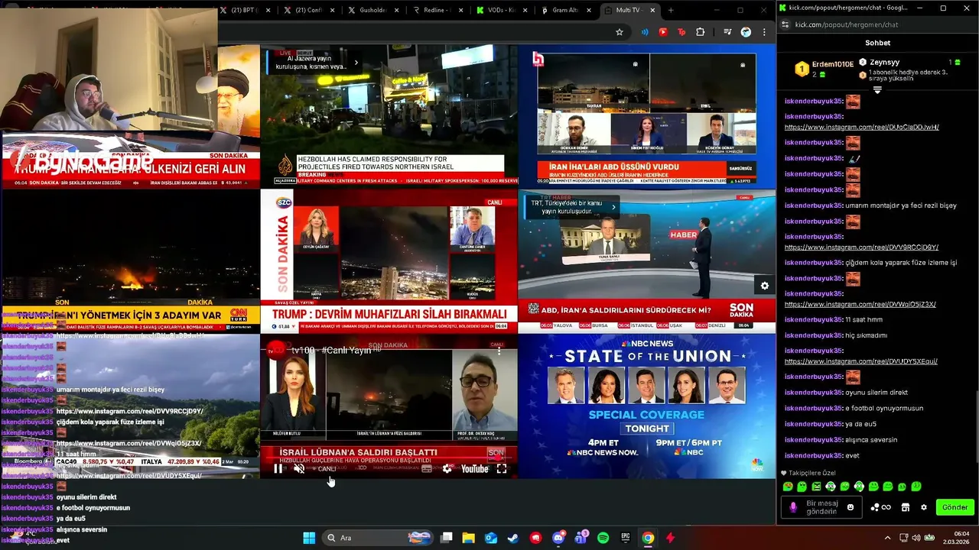This screenshot has width=979, height=550.
Task: Open the clock showing 06:04
Action: click(956, 538)
